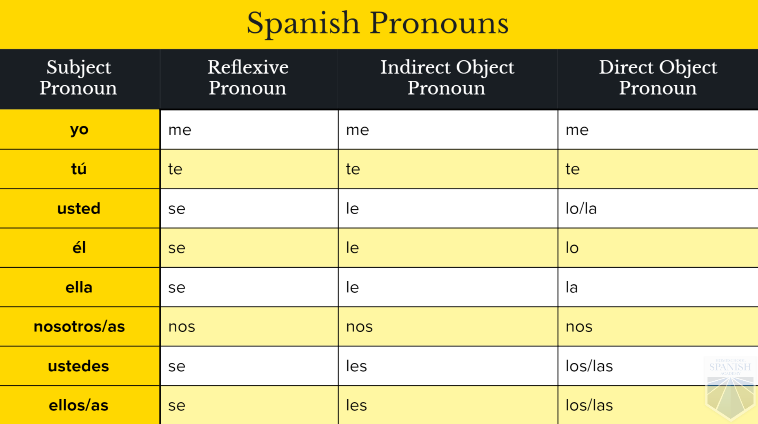
Task: Click the 'usted' row label
Action: pyautogui.click(x=79, y=209)
